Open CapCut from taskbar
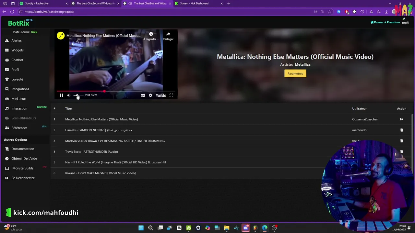This screenshot has width=415, height=233. point(179,228)
